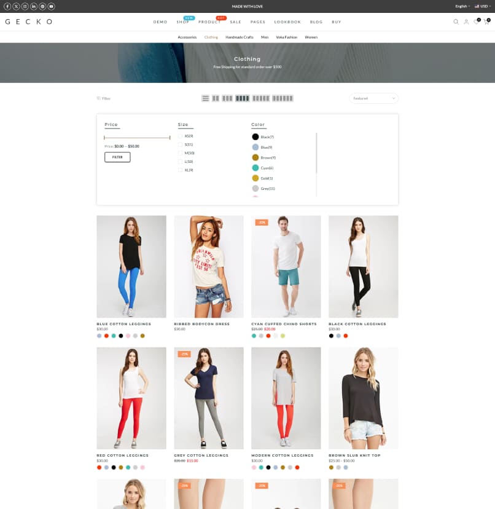Switch to six-column grid layout
495x509 pixels.
click(x=283, y=98)
